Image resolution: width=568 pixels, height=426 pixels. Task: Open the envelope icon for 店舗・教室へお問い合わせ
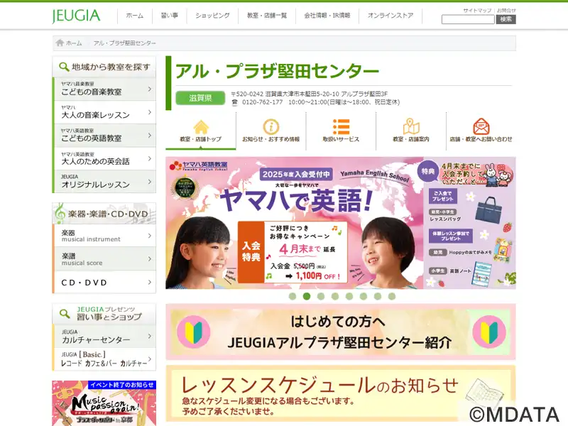tap(481, 126)
